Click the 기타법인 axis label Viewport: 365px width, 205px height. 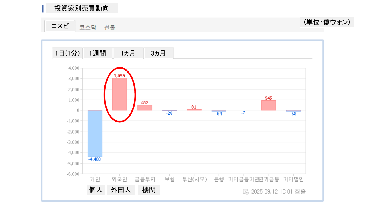click(x=293, y=179)
